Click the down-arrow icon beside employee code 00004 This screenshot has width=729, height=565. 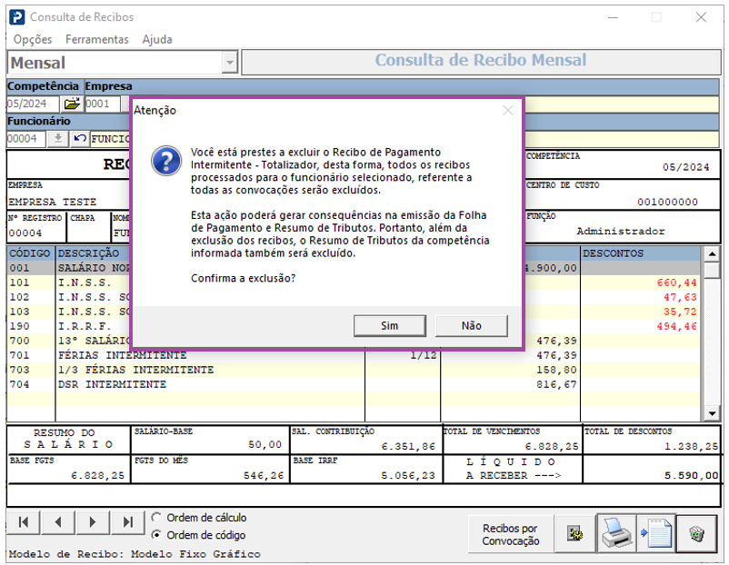(x=57, y=138)
